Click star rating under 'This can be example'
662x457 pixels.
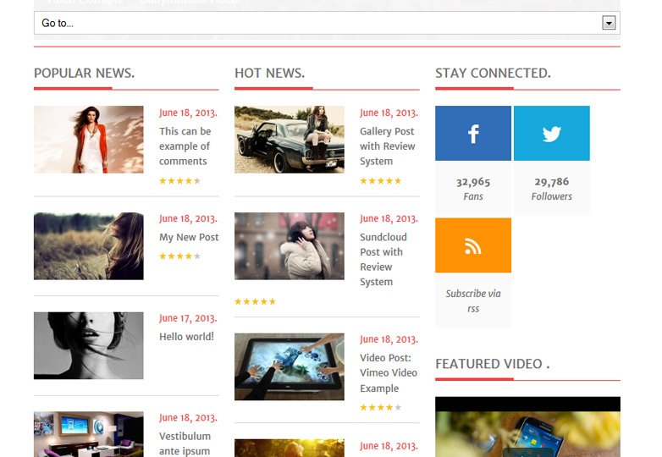click(179, 181)
